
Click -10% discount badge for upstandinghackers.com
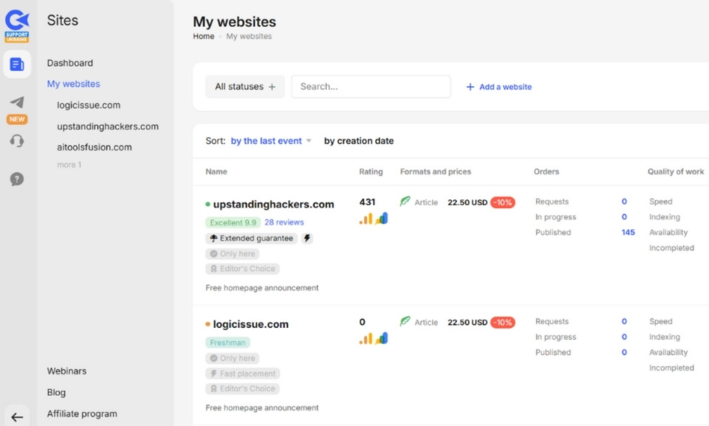(x=503, y=202)
